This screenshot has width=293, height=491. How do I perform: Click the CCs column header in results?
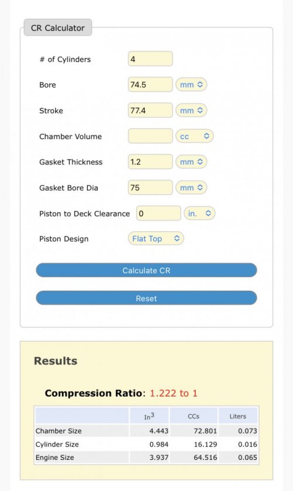[x=193, y=416]
